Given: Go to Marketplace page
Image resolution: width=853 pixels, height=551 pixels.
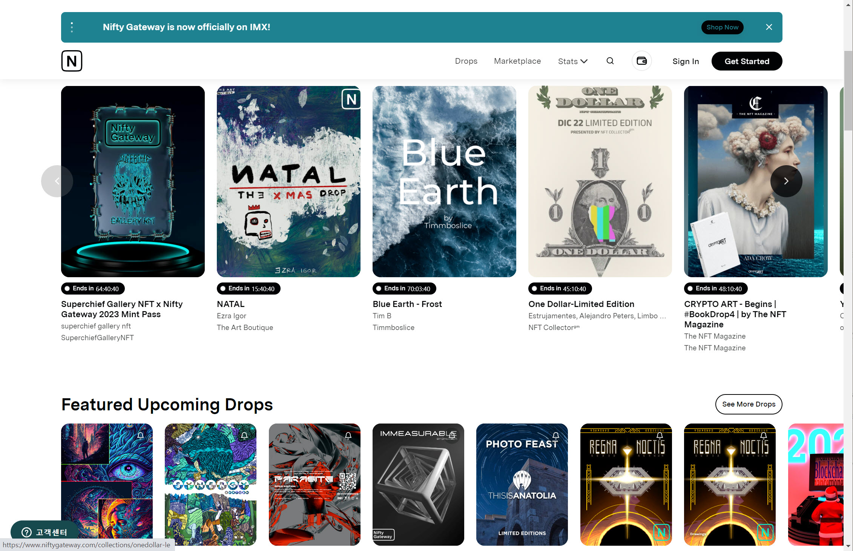Looking at the screenshot, I should tap(517, 61).
